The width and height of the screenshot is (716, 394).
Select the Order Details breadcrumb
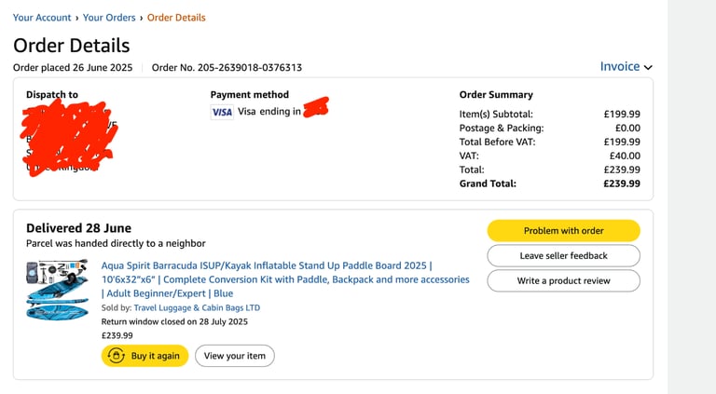click(x=176, y=18)
